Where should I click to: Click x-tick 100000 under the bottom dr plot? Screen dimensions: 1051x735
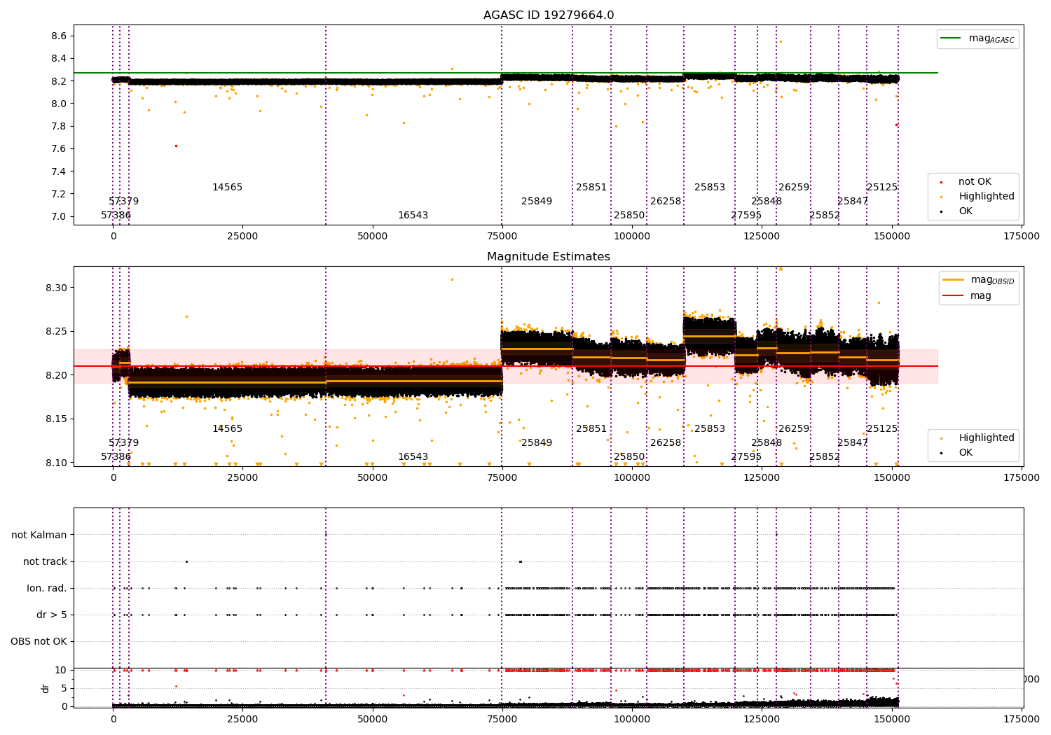(632, 718)
